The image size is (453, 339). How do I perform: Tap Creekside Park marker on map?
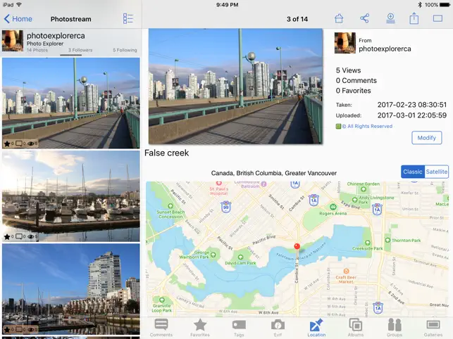click(x=368, y=243)
